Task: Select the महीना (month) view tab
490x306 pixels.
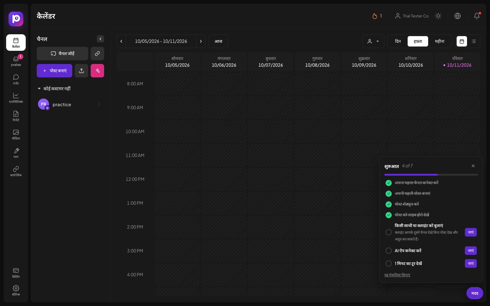Action: coord(439,41)
